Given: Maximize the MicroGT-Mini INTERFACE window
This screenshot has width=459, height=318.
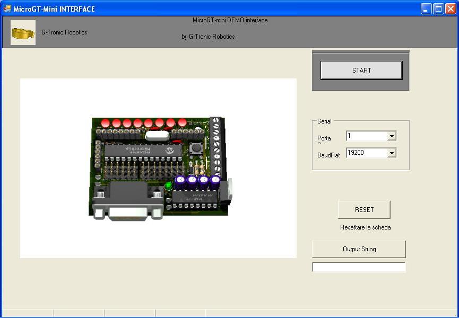Looking at the screenshot, I should click(438, 9).
